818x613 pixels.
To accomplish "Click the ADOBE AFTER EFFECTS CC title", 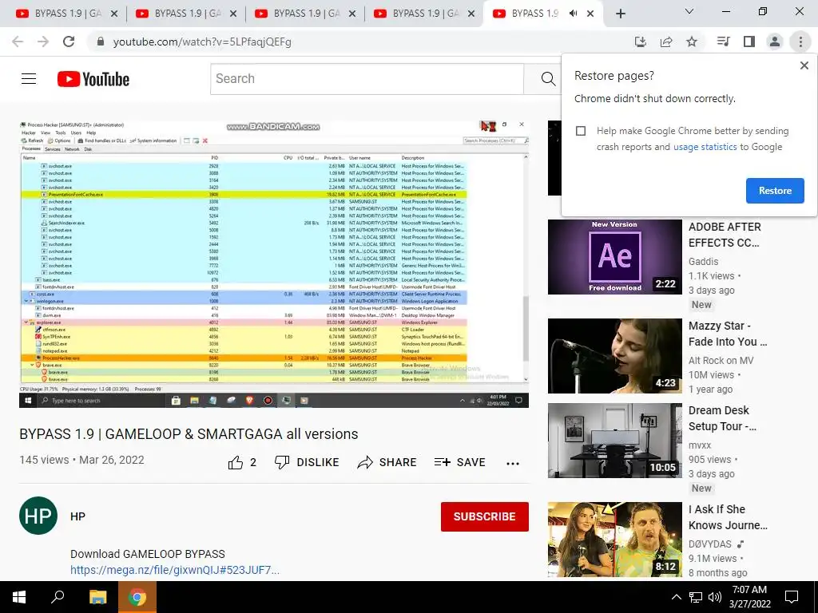I will click(x=725, y=235).
